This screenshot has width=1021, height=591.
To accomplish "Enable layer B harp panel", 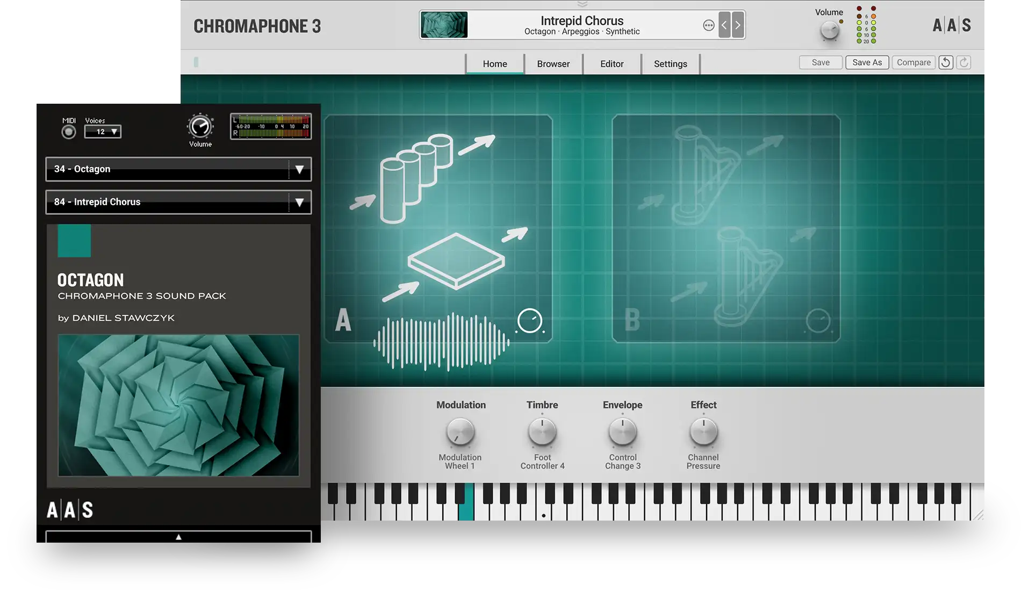I will (x=725, y=228).
